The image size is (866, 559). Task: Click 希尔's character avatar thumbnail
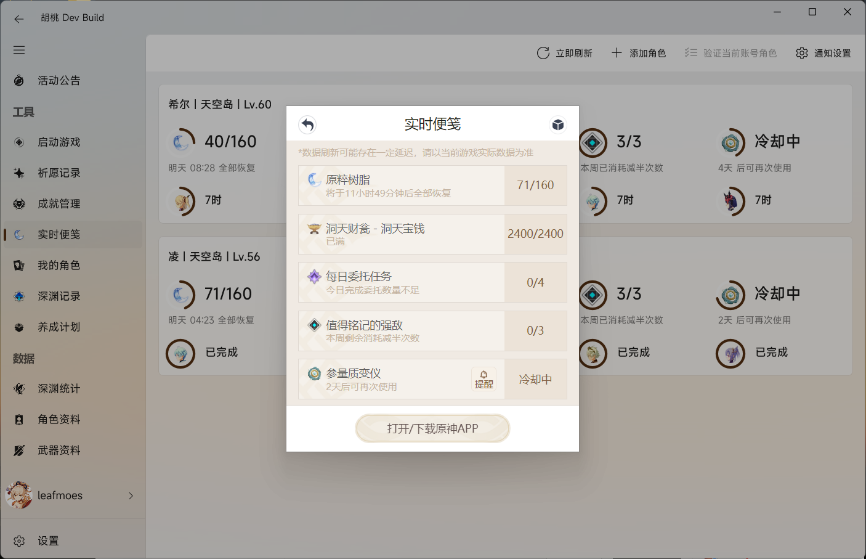point(180,201)
